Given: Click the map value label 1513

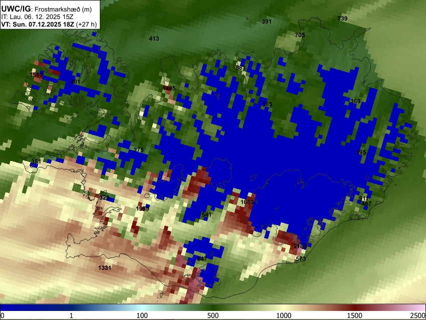Looking at the screenshot, I should pos(36,75).
